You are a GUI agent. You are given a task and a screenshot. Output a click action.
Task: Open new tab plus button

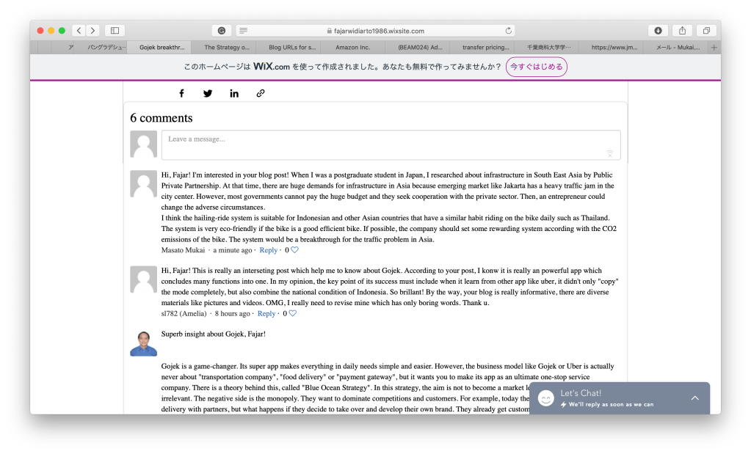pyautogui.click(x=714, y=47)
